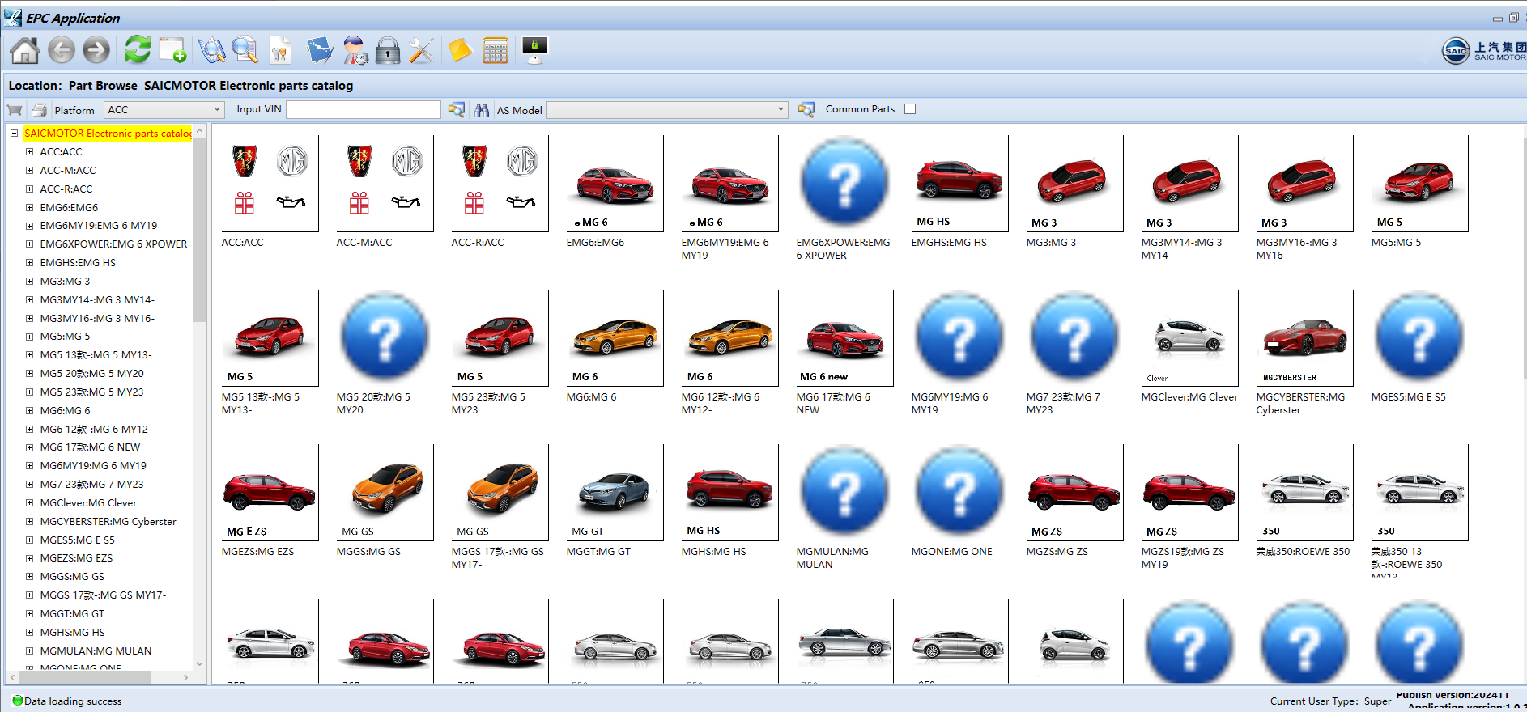
Task: Open the MG3MY14-:MG 3 thumbnail
Action: coord(1189,184)
